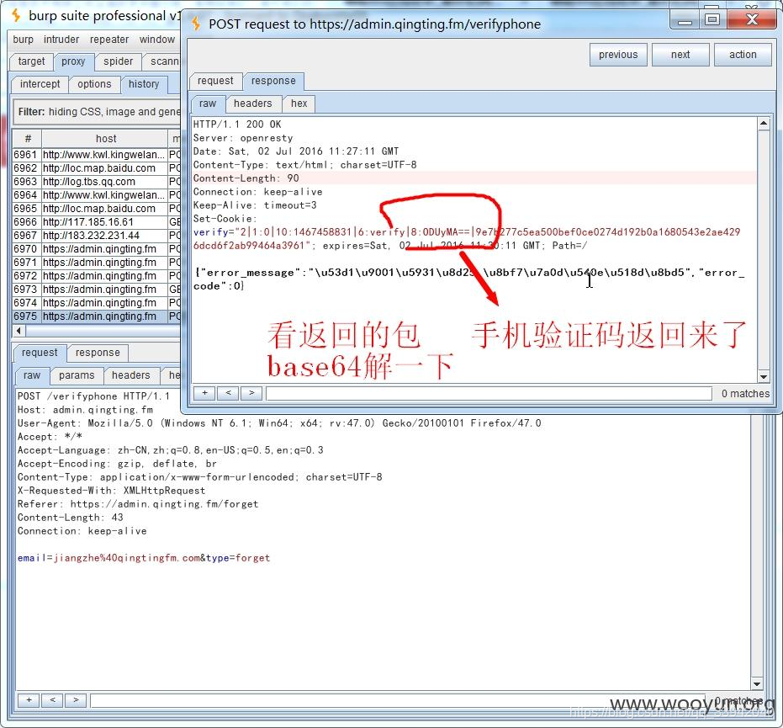
Task: Sort history by the # column header
Action: tap(27, 138)
